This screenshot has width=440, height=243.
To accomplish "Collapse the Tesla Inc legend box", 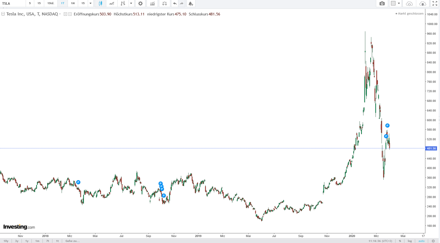I will pos(3,14).
